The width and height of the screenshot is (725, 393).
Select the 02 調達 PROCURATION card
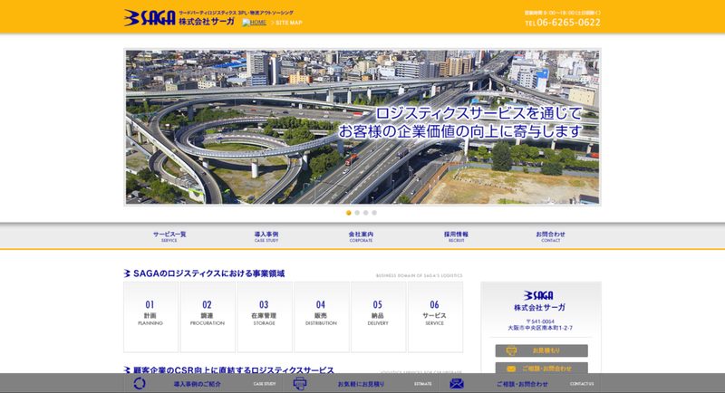click(x=208, y=317)
